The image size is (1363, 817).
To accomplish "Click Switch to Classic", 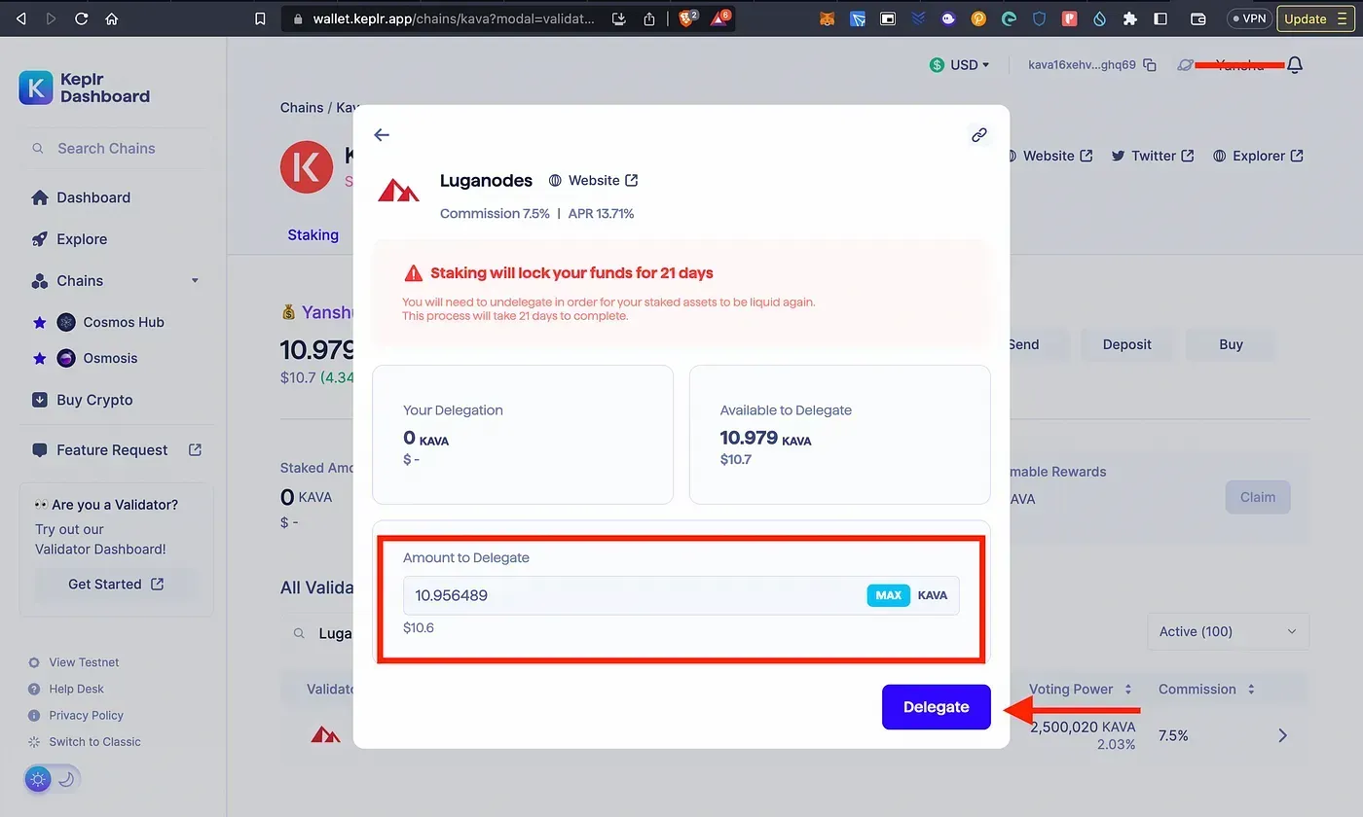I will (85, 741).
